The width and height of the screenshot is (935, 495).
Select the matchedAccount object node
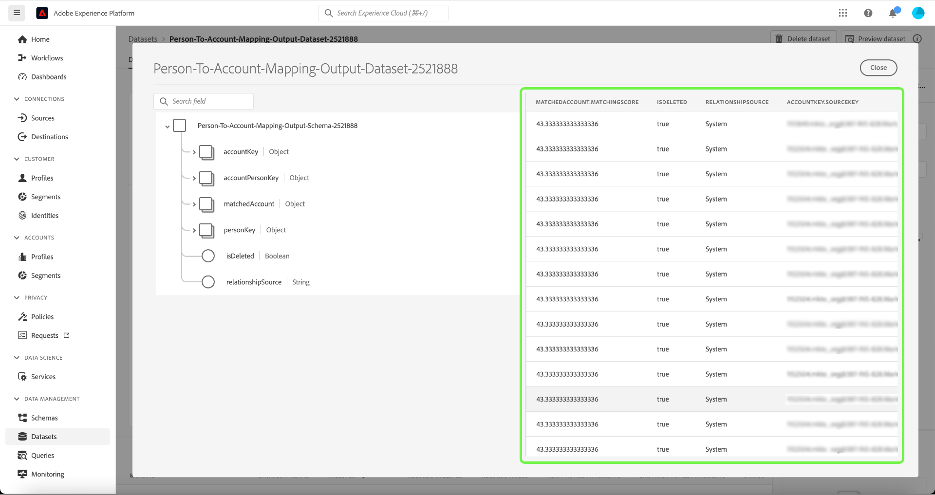[x=206, y=204]
